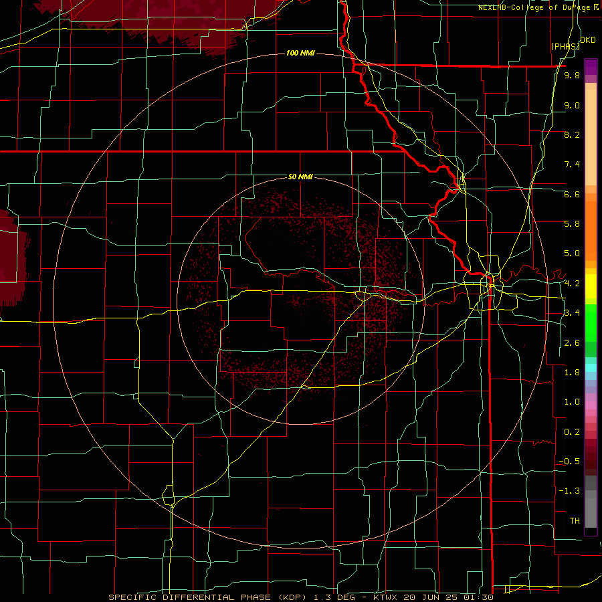Pick the cyan swatch beside 1.8

coord(591,368)
